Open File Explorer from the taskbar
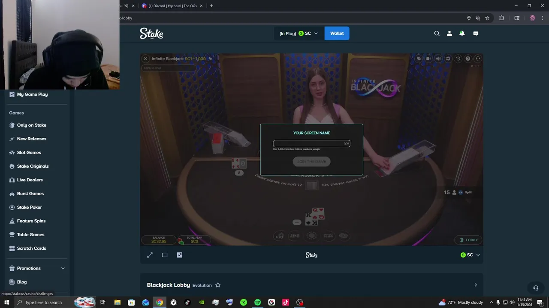The image size is (549, 308). 117,302
